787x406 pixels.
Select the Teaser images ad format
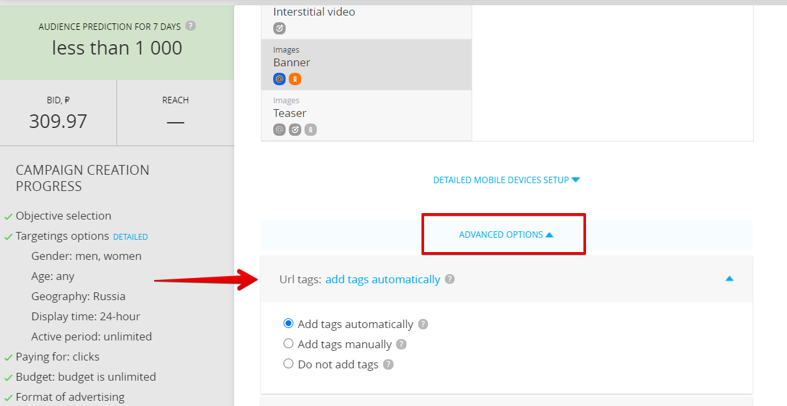(366, 114)
